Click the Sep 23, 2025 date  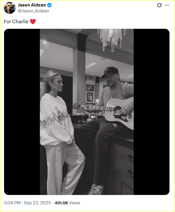coord(37,203)
